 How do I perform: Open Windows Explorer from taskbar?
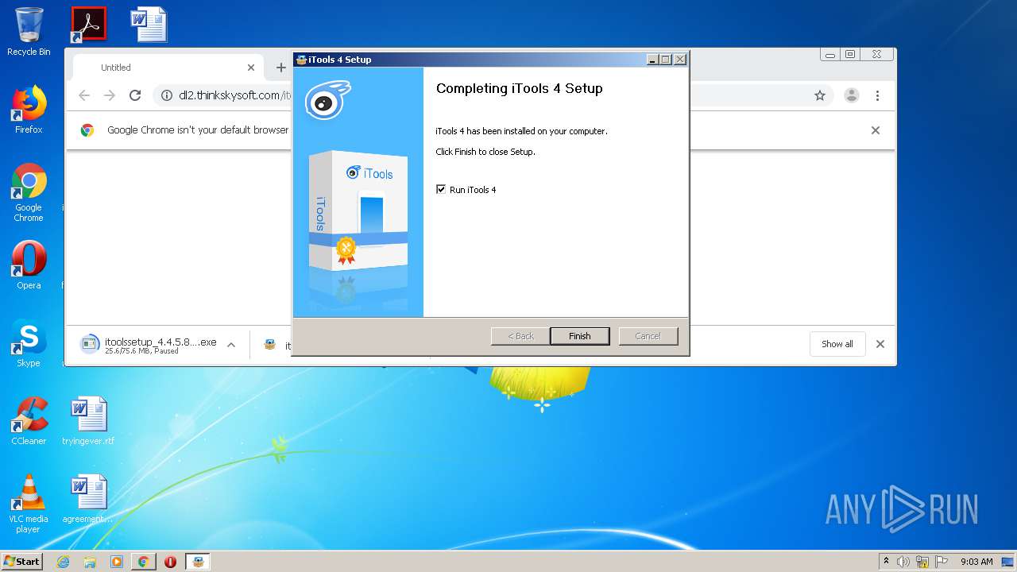[90, 562]
